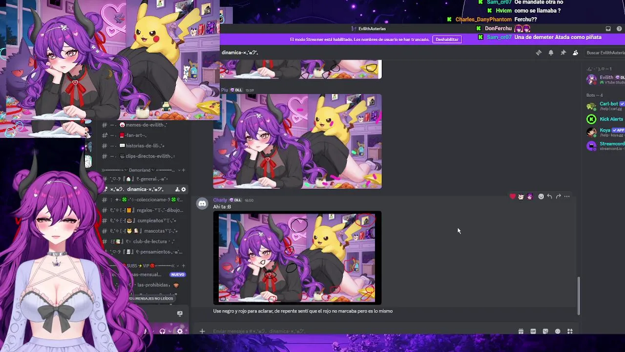Click the dinamica channel header name
The width and height of the screenshot is (625, 352).
[240, 53]
